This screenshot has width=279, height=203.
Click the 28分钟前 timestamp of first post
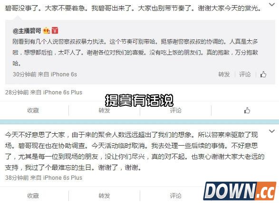(x=17, y=92)
